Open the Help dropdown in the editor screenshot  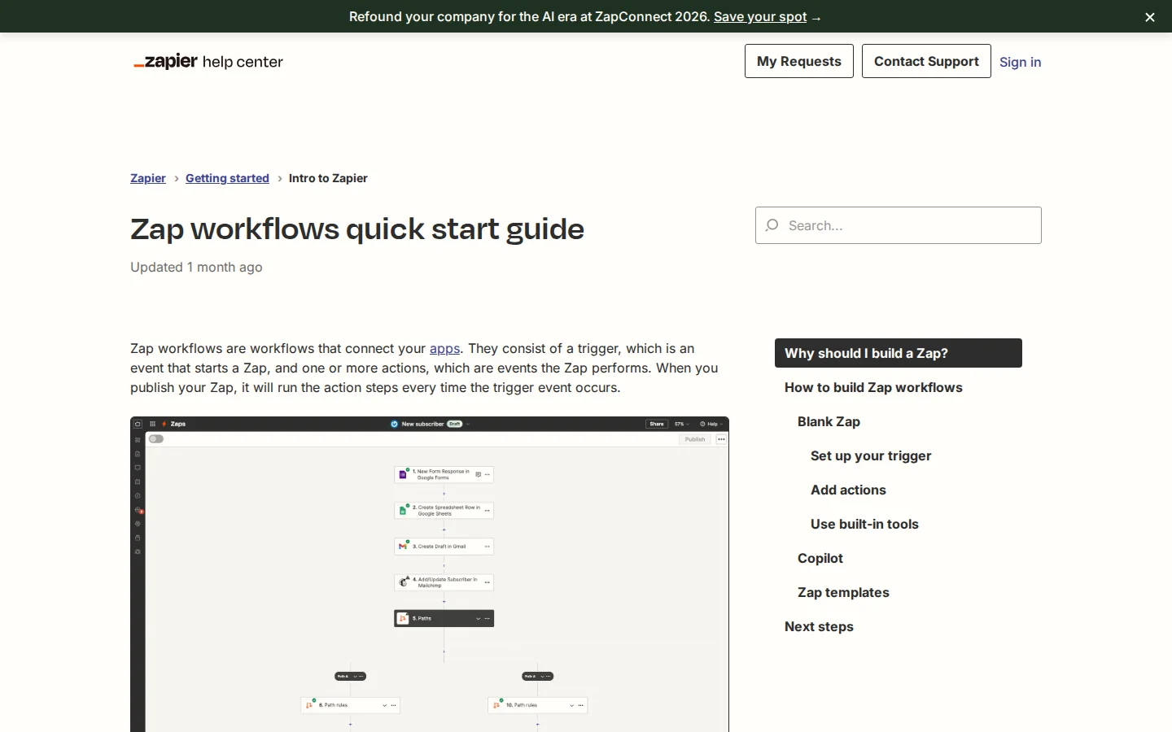pyautogui.click(x=712, y=424)
